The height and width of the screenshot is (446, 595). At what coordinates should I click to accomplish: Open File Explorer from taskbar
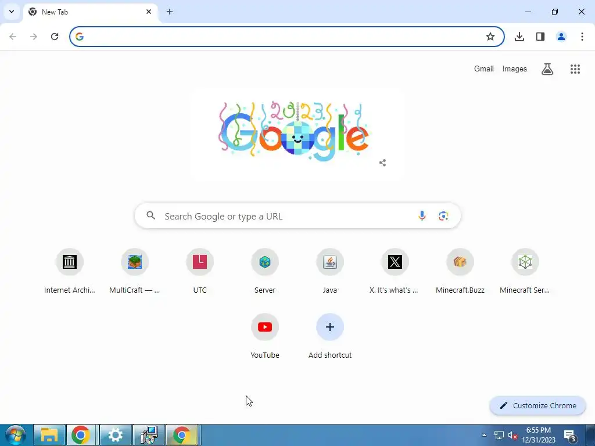pyautogui.click(x=49, y=435)
